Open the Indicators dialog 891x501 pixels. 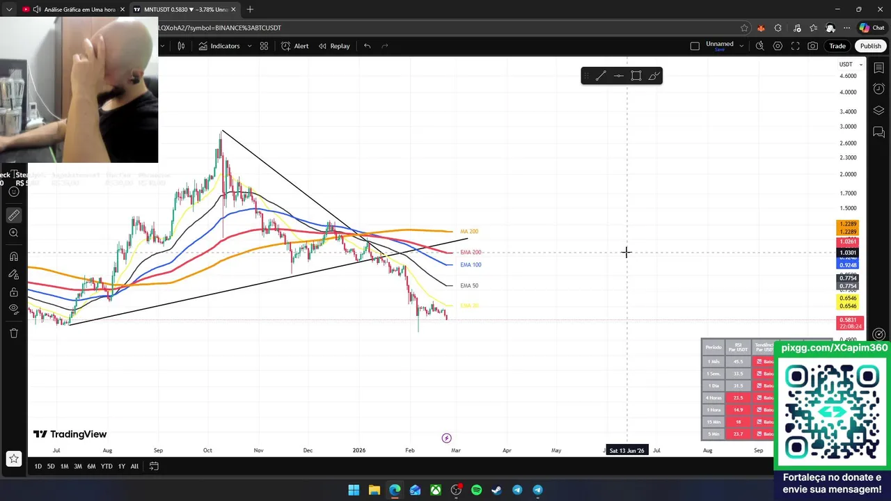click(219, 46)
